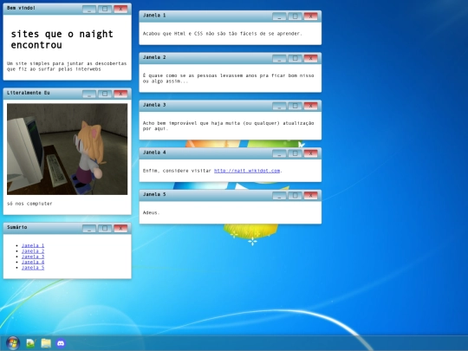This screenshot has width=468, height=351.
Task: Click the text "Adeus." in Janela 5
Action: tap(151, 212)
